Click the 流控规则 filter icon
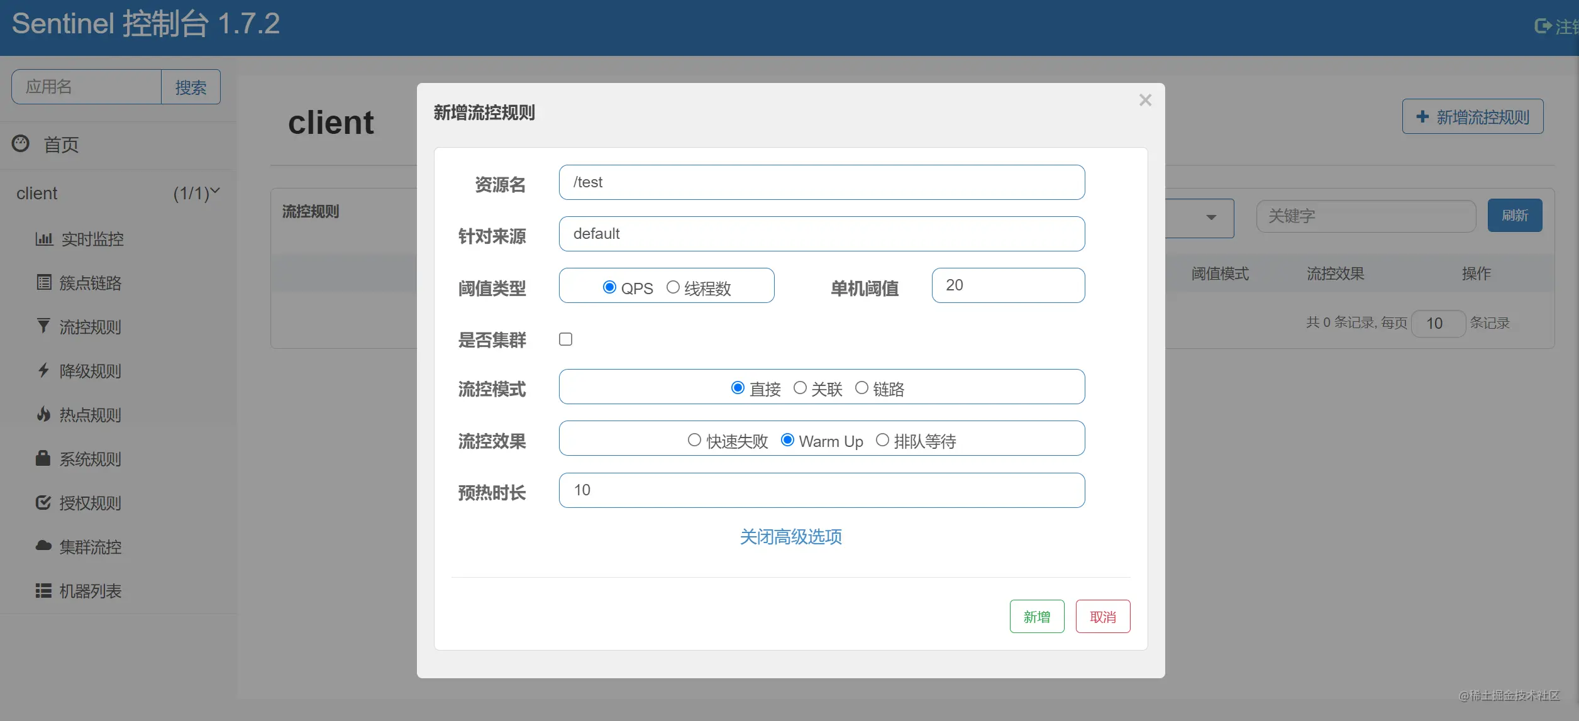This screenshot has height=721, width=1579. (x=43, y=326)
